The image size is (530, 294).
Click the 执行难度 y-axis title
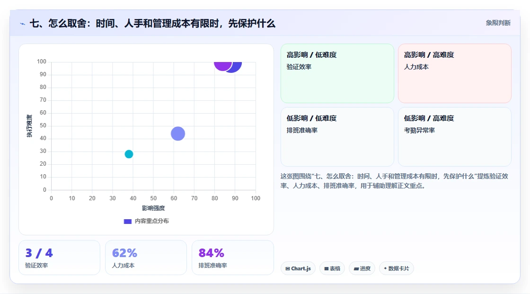click(29, 126)
